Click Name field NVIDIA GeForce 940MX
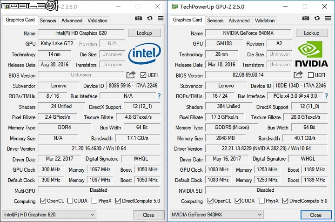Image resolution: width=335 pixels, height=222 pixels. pyautogui.click(x=248, y=33)
